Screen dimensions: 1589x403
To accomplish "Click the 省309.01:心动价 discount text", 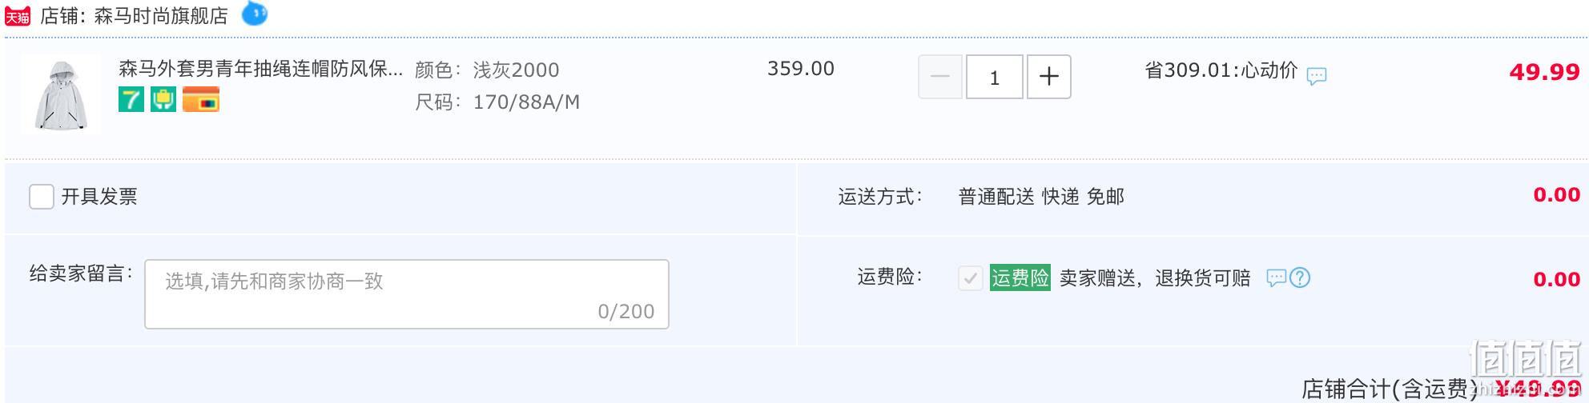I will point(1221,70).
